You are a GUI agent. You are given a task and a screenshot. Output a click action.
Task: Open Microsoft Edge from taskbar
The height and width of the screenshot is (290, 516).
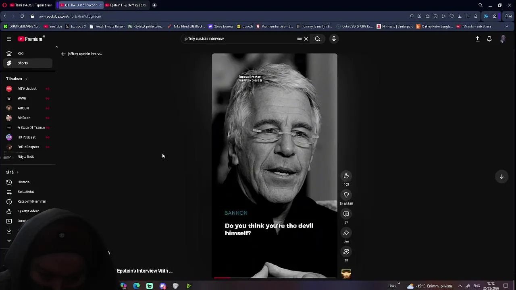coord(137,286)
